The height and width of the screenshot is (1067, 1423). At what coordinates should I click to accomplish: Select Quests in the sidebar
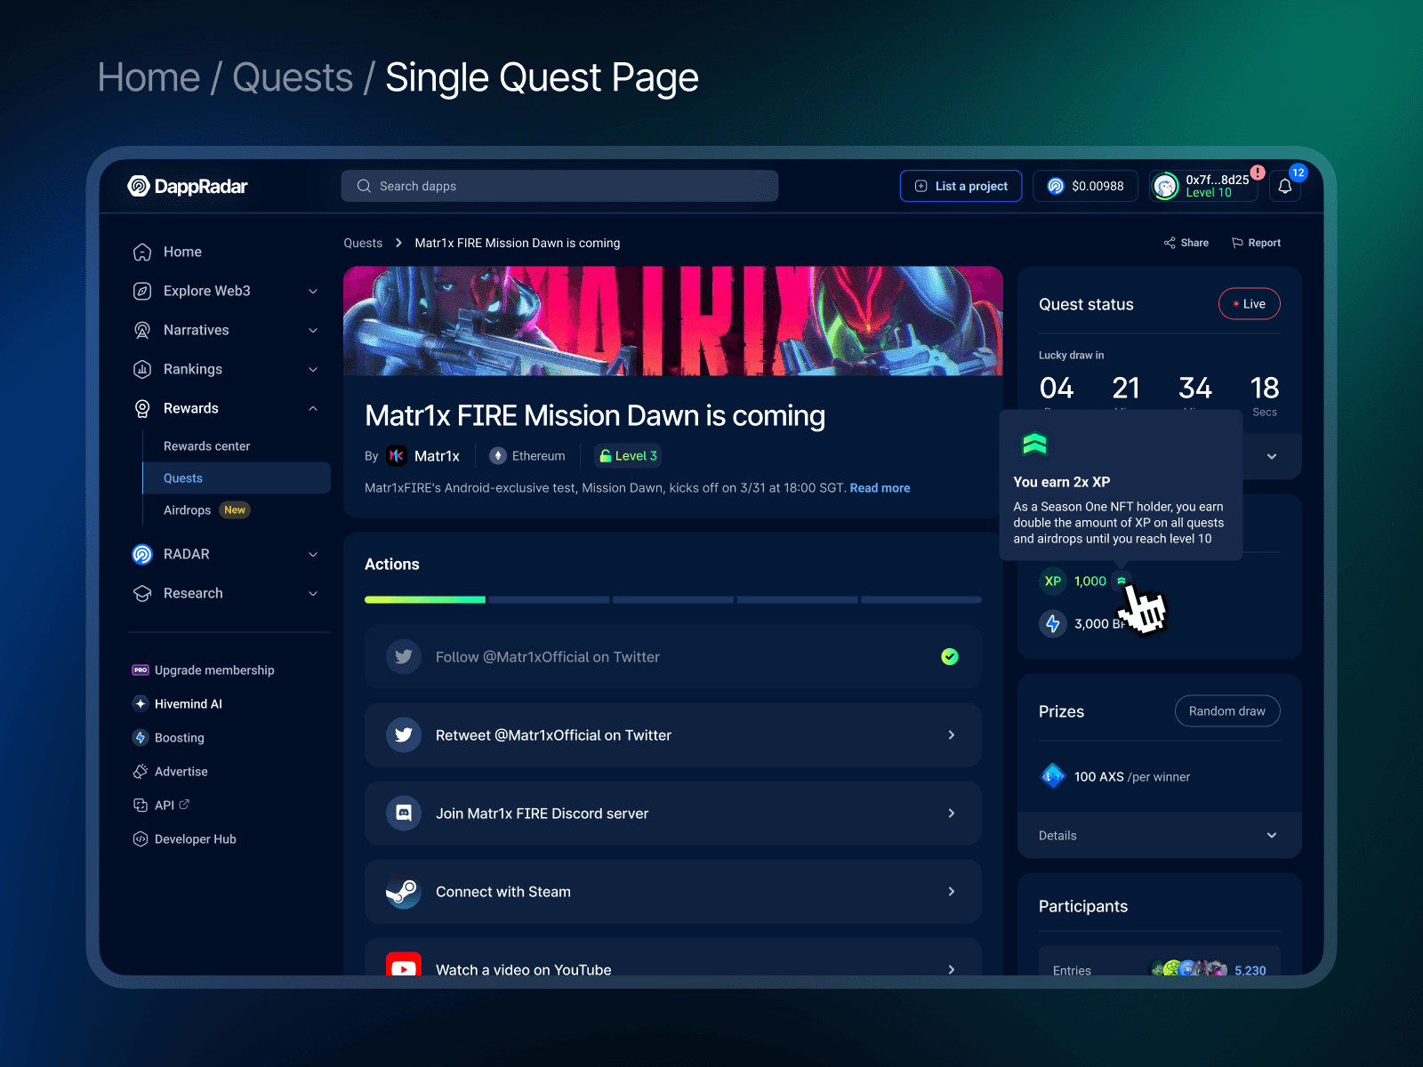click(237, 477)
